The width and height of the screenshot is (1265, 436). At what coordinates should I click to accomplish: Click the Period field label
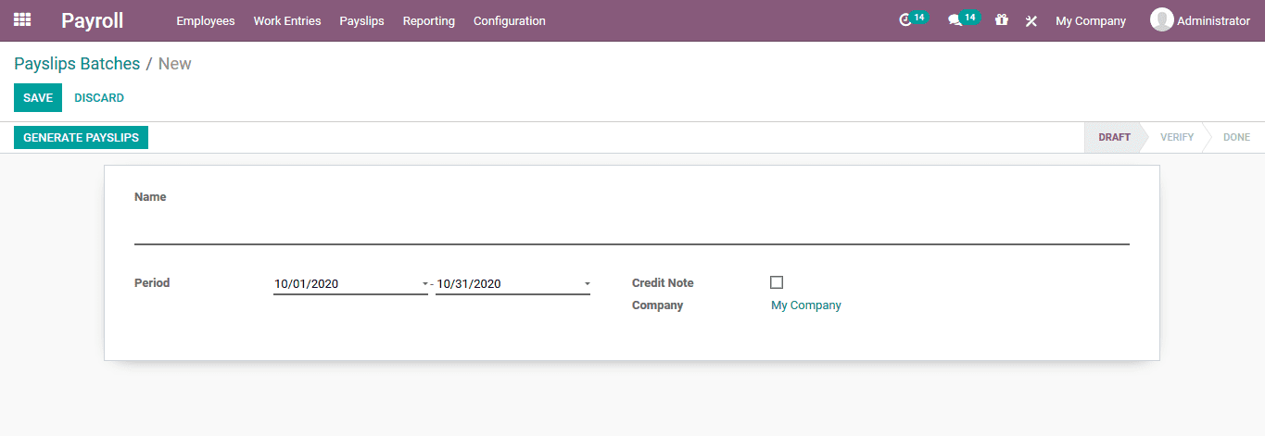point(152,283)
